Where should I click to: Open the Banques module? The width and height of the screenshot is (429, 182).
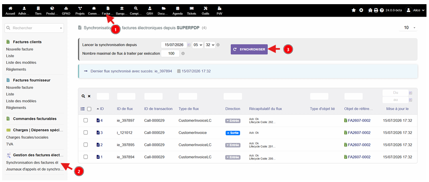122,11
